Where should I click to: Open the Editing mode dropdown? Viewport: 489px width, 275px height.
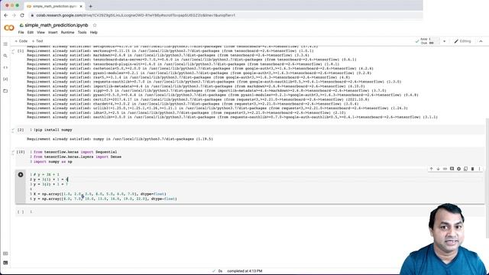(462, 41)
